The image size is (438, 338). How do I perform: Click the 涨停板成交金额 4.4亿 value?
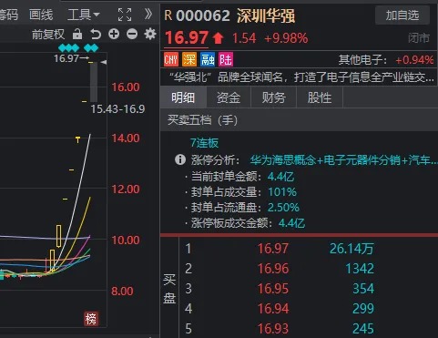(x=291, y=223)
